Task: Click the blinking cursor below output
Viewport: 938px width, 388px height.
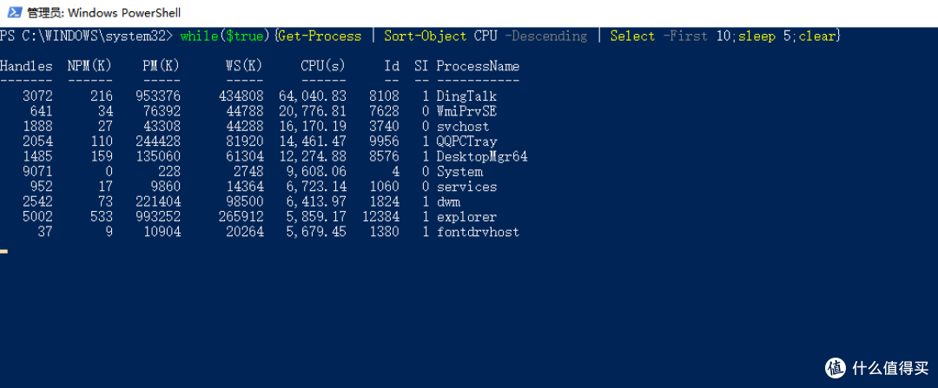Action: [3, 251]
